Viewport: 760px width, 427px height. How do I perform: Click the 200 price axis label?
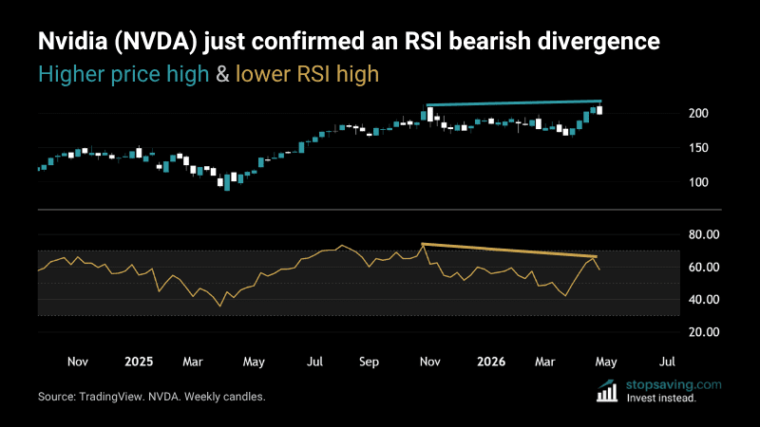coord(698,113)
